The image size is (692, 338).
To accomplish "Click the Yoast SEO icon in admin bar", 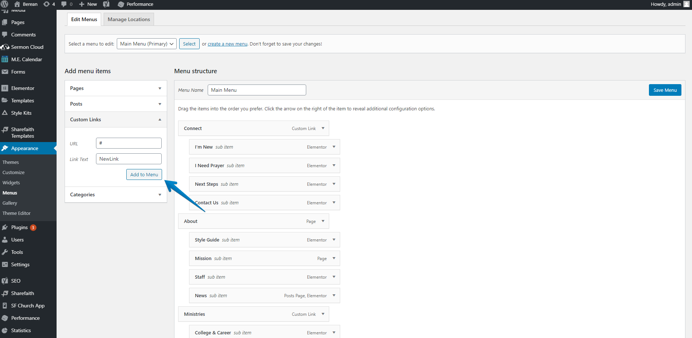I will tap(106, 4).
